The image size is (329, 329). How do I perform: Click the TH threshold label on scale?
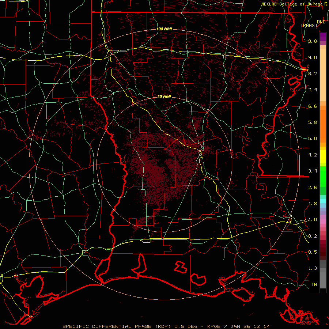314,284
